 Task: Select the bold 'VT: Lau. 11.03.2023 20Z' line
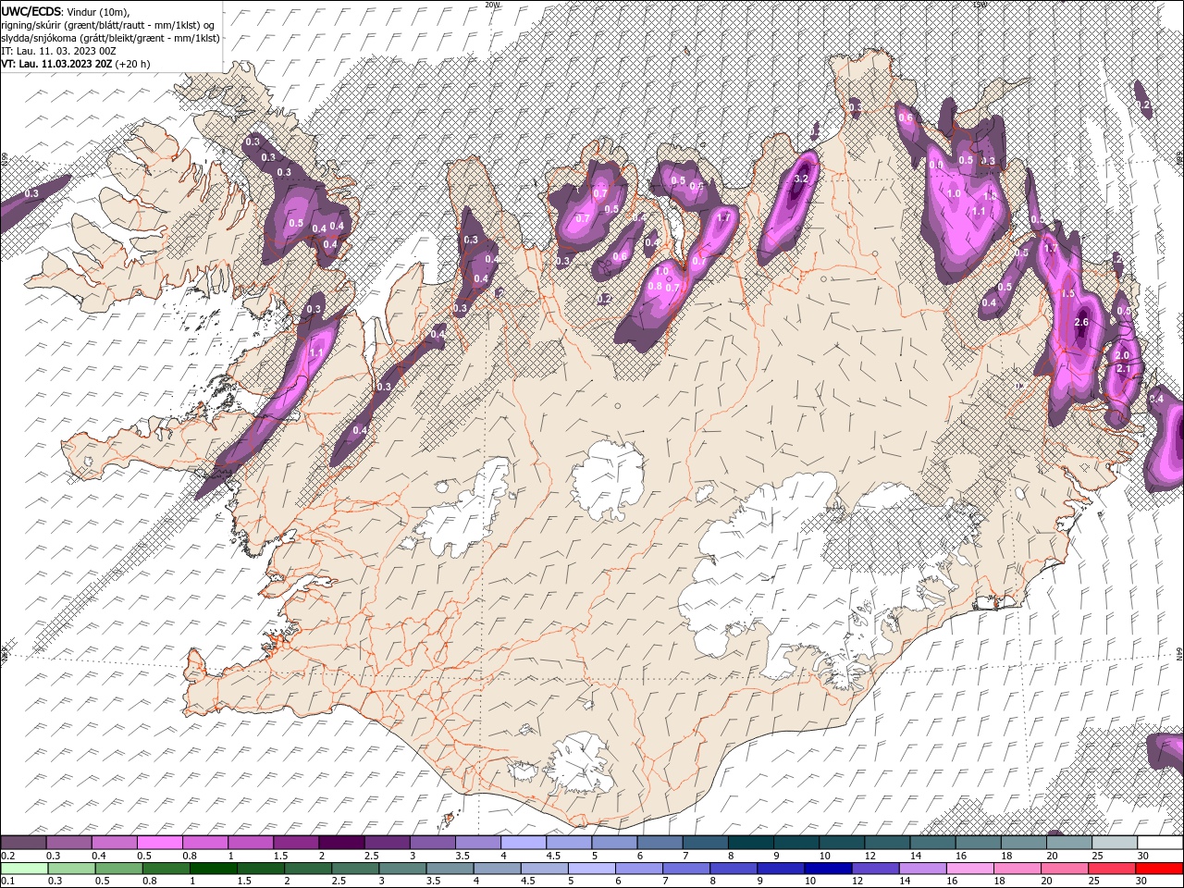coord(56,64)
